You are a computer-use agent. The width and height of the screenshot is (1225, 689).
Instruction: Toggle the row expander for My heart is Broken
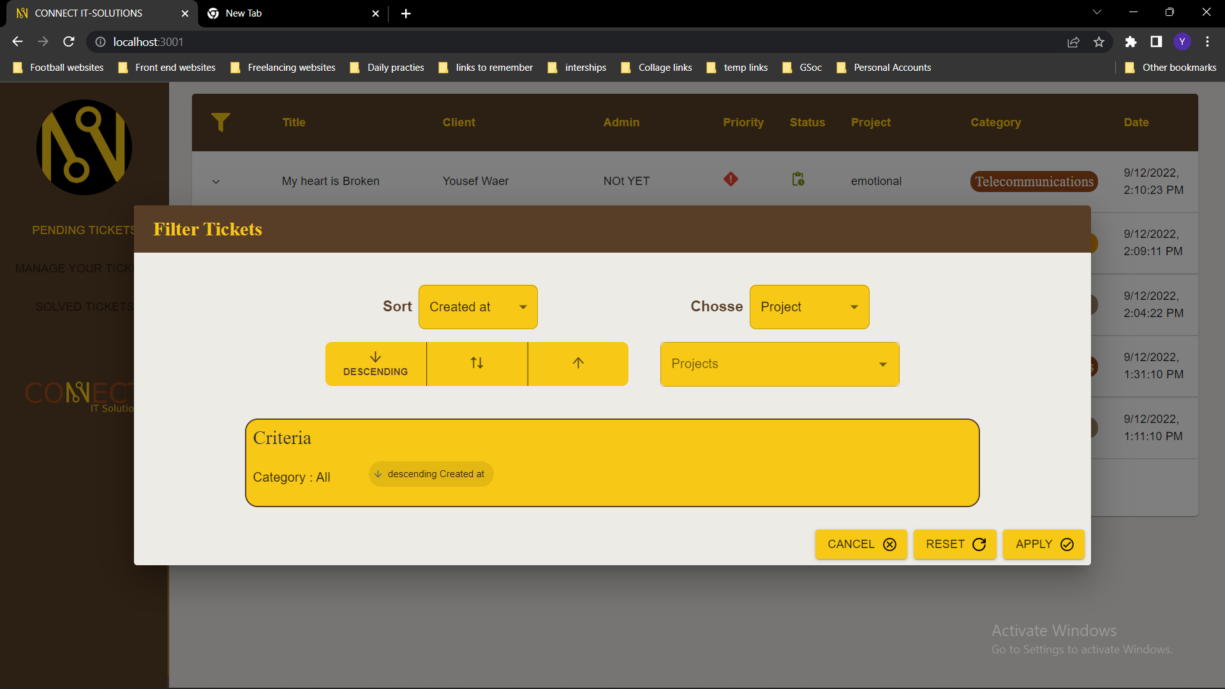216,180
